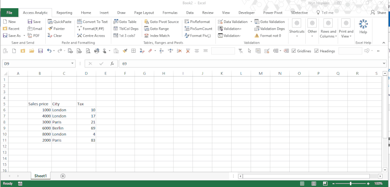
Task: Expand Print and View menu
Action: click(x=346, y=29)
